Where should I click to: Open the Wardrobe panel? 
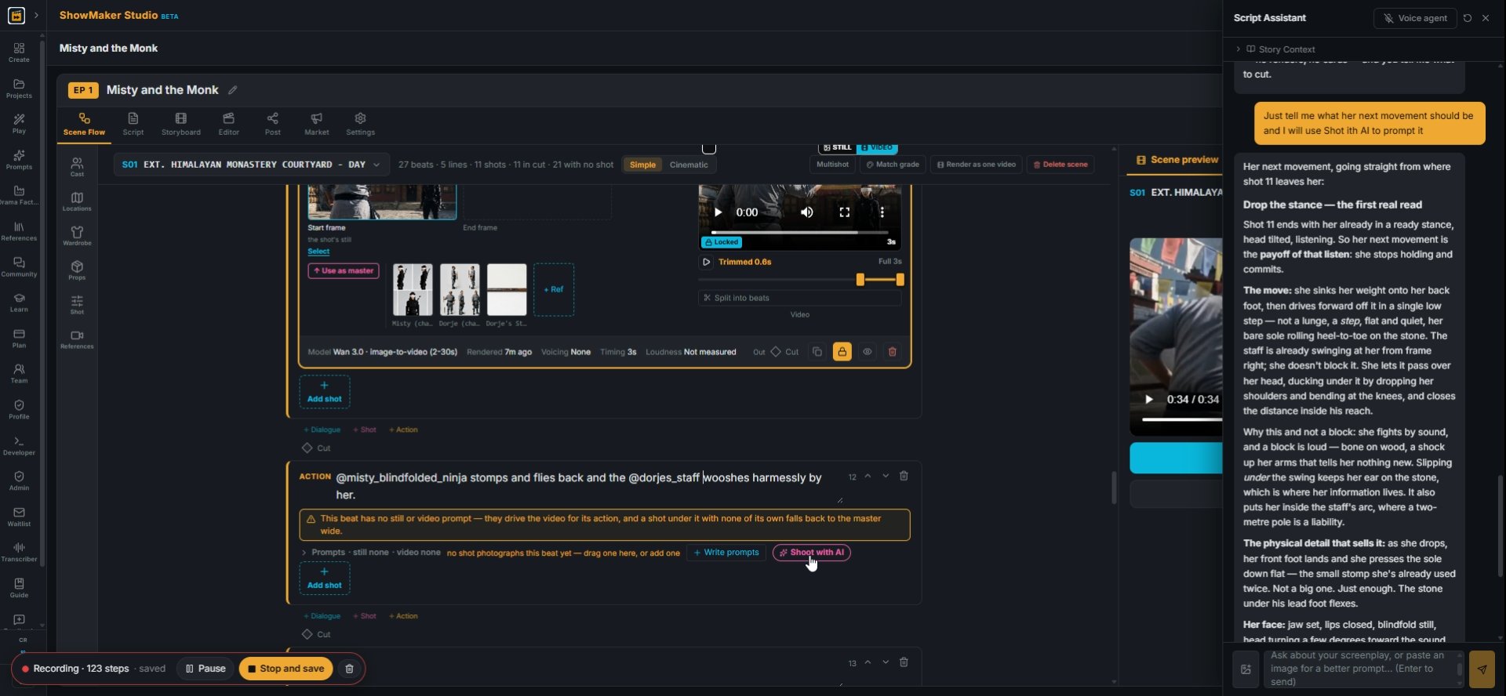(x=77, y=236)
